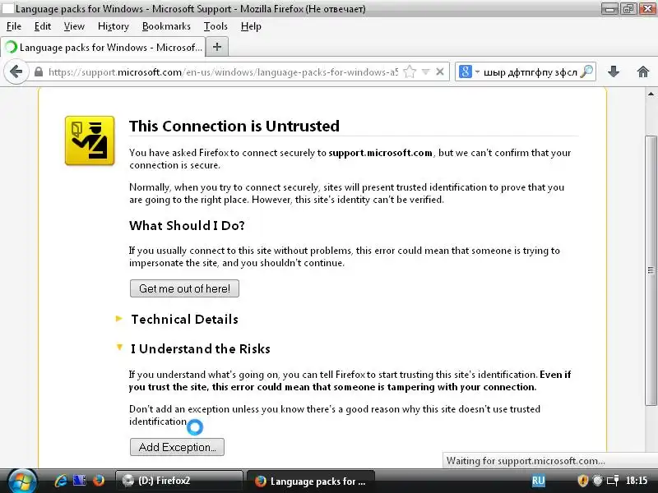The height and width of the screenshot is (493, 658).
Task: Open the Google search engine selector
Action: (468, 71)
